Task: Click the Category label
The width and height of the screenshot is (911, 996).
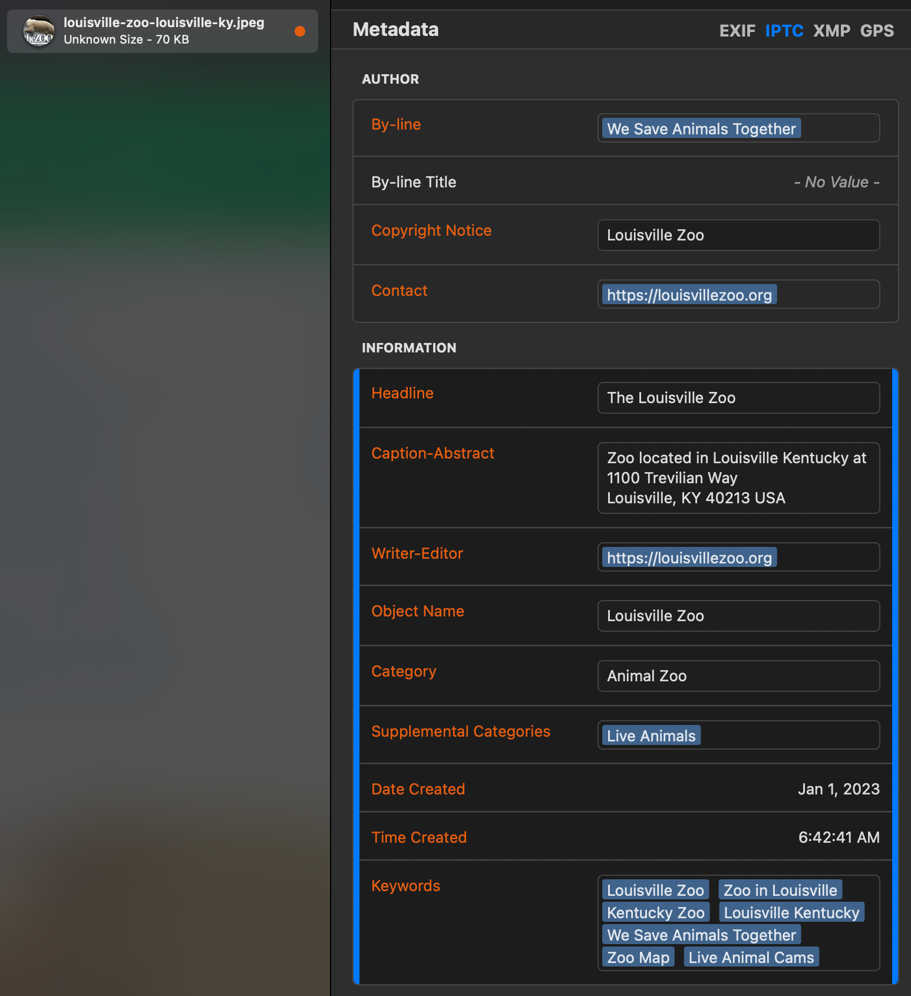Action: coord(404,671)
